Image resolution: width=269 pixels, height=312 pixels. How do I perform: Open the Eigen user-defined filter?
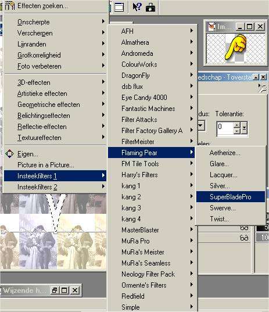click(x=55, y=154)
